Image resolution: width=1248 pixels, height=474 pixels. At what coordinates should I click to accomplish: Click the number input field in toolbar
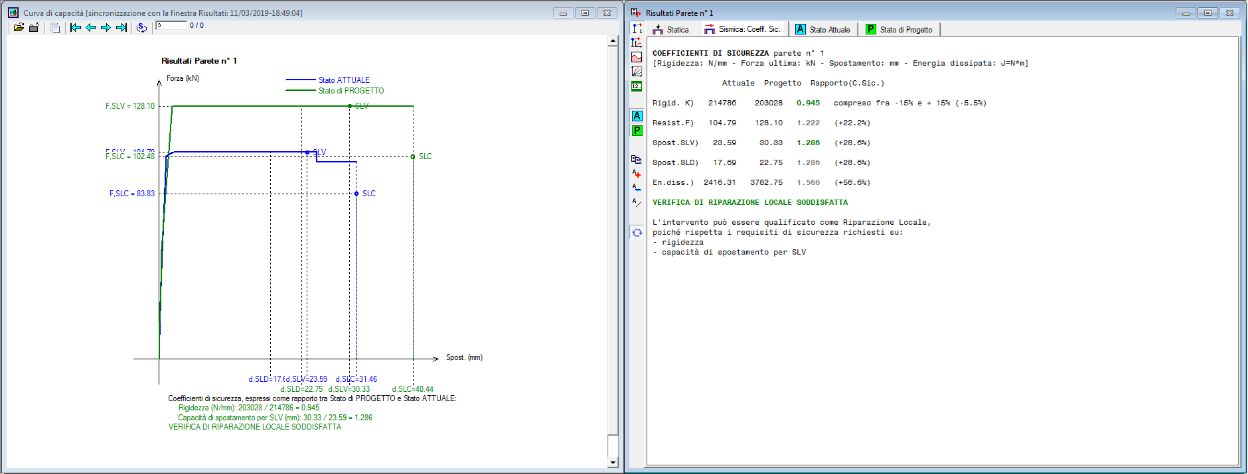[x=171, y=26]
